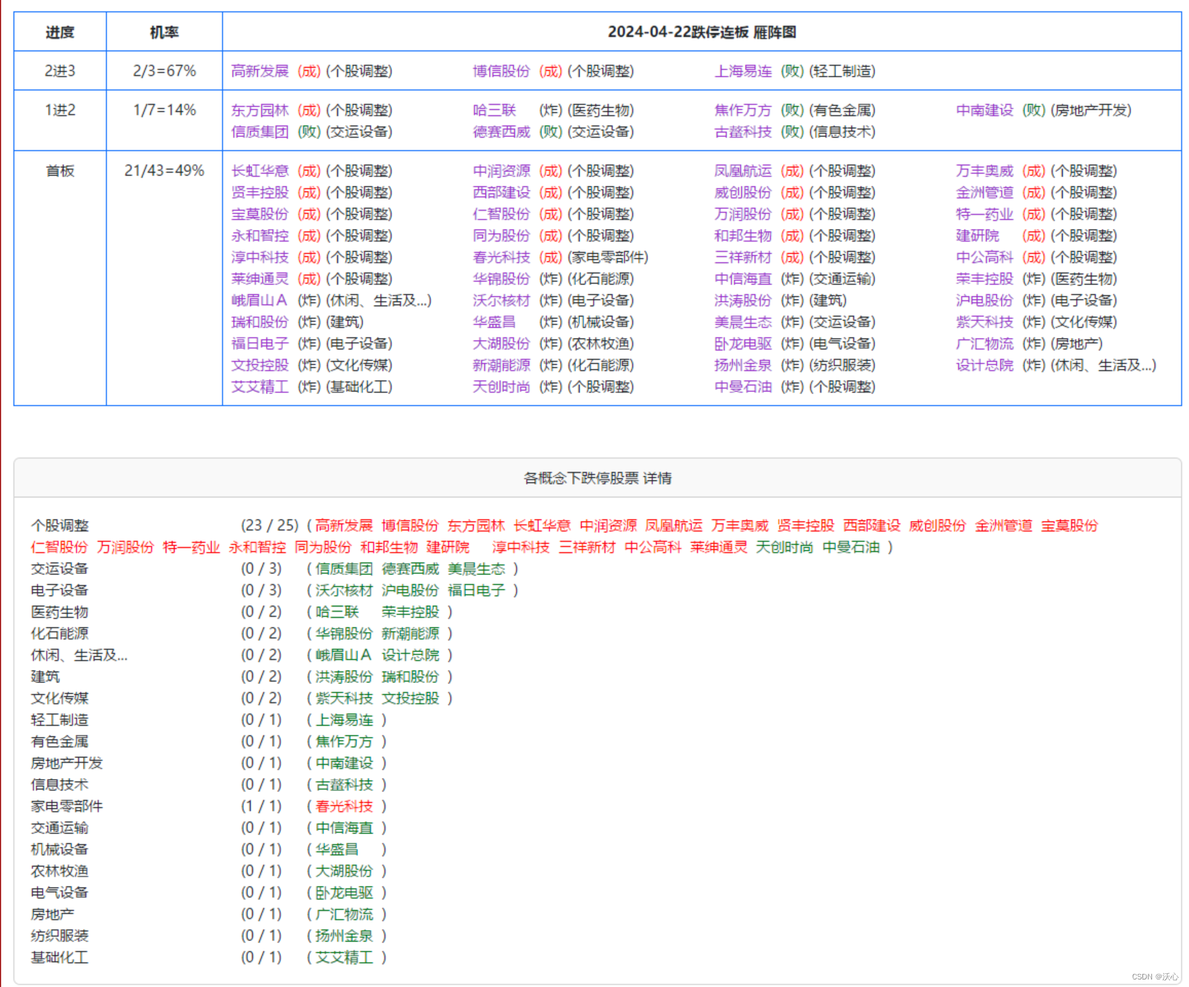Click the (23 / 25) count for 个股调整

tap(269, 526)
